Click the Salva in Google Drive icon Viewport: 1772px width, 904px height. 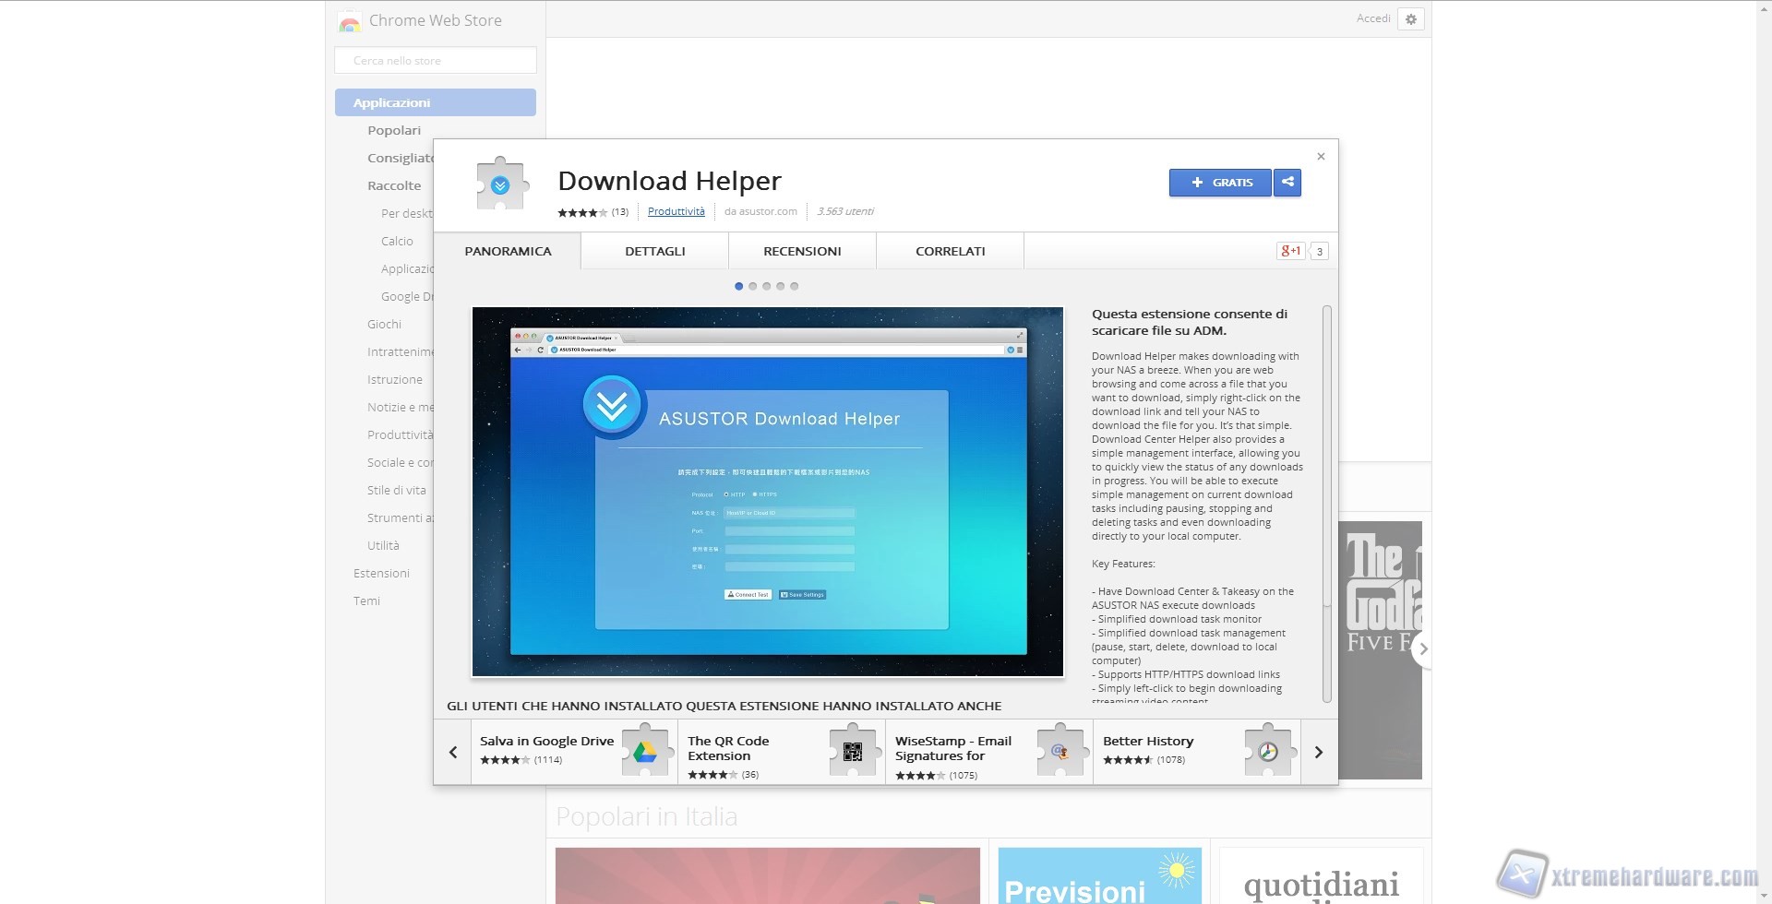pos(645,752)
